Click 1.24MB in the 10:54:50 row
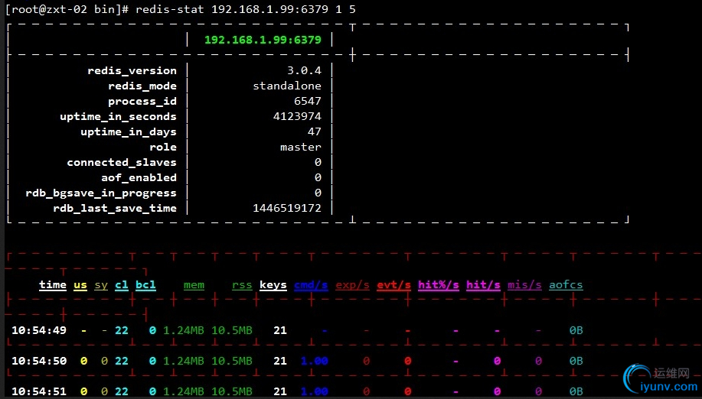Image resolution: width=702 pixels, height=399 pixels. [x=184, y=361]
